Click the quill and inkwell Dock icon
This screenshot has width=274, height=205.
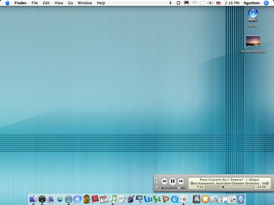(x=130, y=199)
